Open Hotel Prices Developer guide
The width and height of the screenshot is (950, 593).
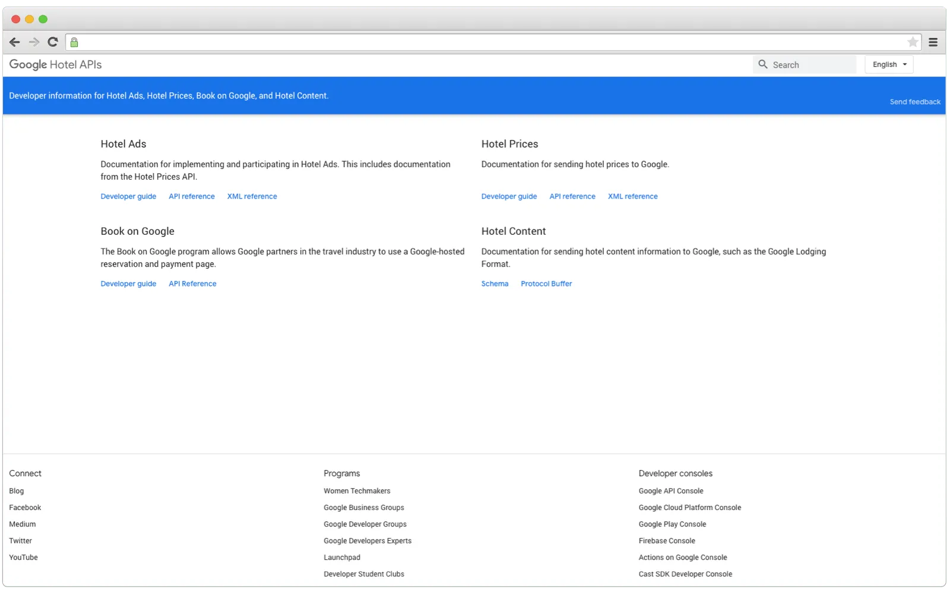coord(509,196)
